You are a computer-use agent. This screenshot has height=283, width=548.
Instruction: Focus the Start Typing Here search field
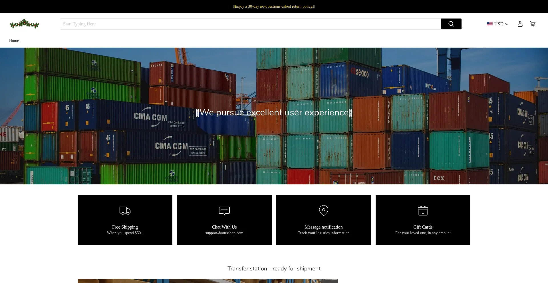[x=250, y=24]
